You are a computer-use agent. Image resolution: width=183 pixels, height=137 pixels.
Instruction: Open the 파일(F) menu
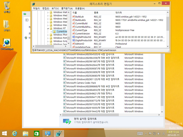(36, 8)
